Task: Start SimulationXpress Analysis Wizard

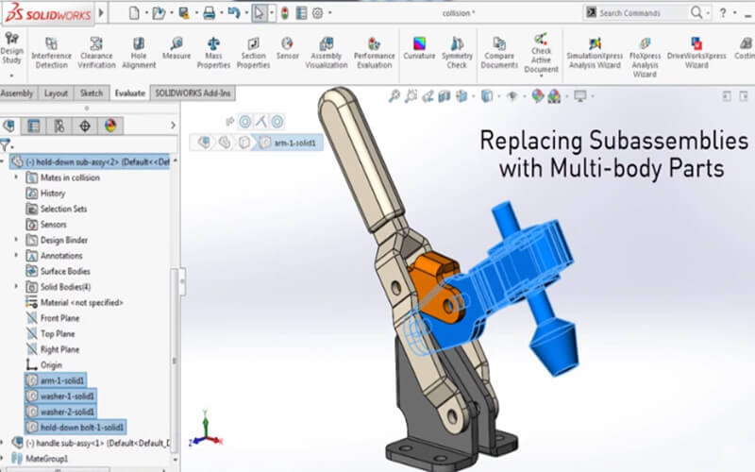Action: (595, 53)
